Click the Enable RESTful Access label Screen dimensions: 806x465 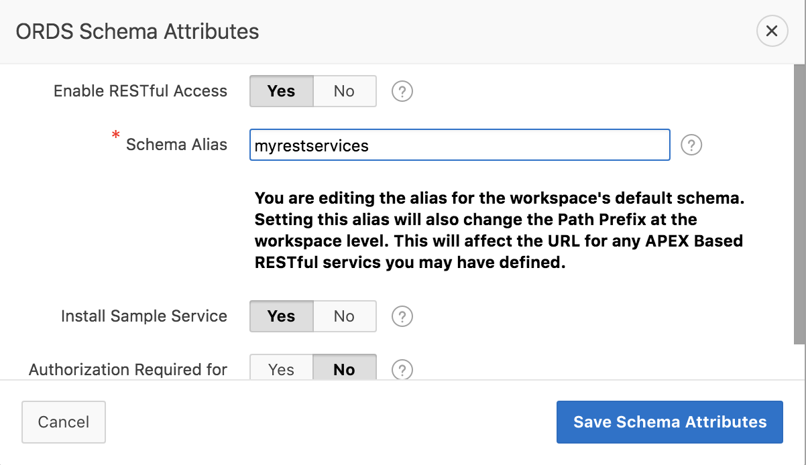140,91
